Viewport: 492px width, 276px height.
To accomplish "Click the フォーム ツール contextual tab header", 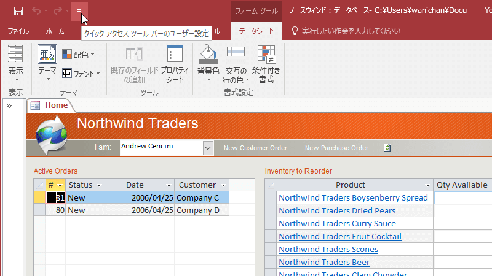I will 256,11.
